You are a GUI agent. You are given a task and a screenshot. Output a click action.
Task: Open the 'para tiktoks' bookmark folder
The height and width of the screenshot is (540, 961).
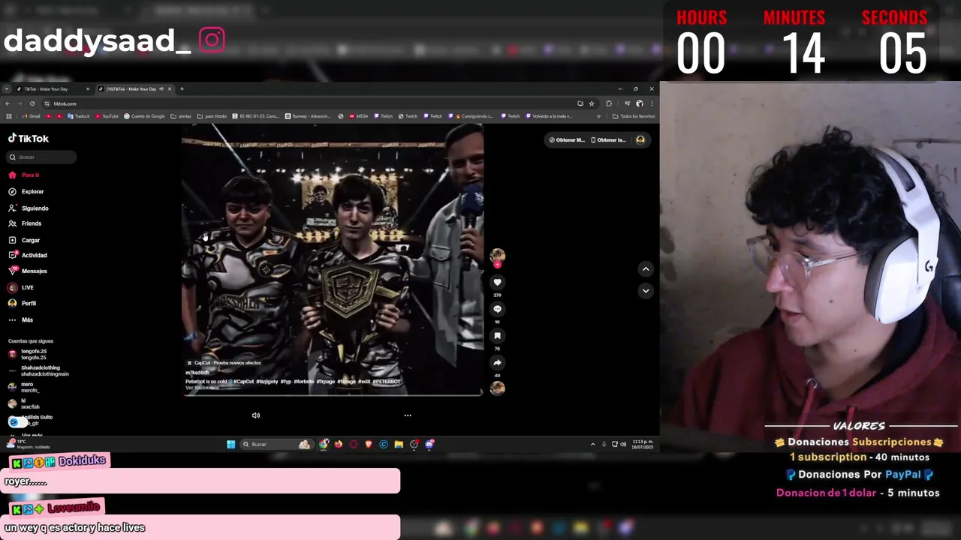pyautogui.click(x=212, y=116)
